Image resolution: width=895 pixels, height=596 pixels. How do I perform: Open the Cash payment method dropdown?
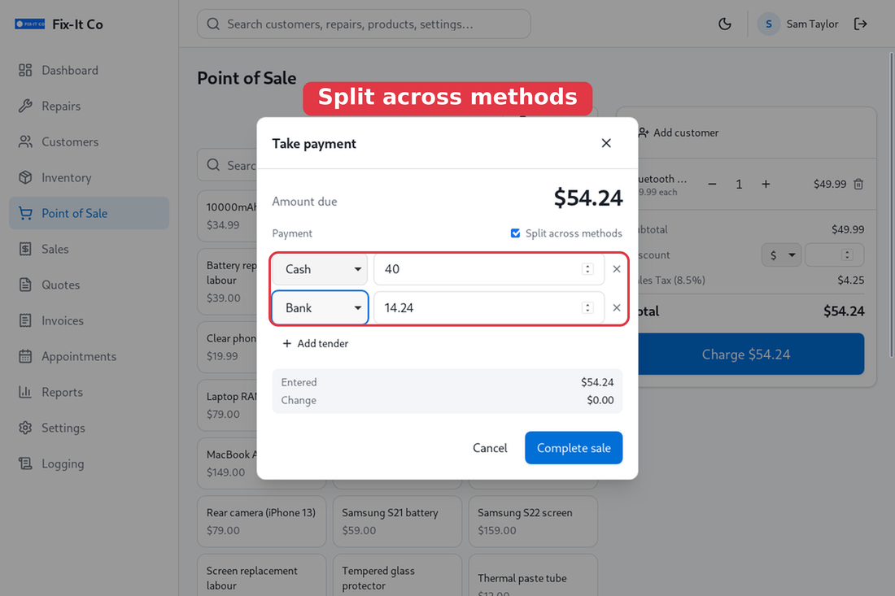[320, 269]
